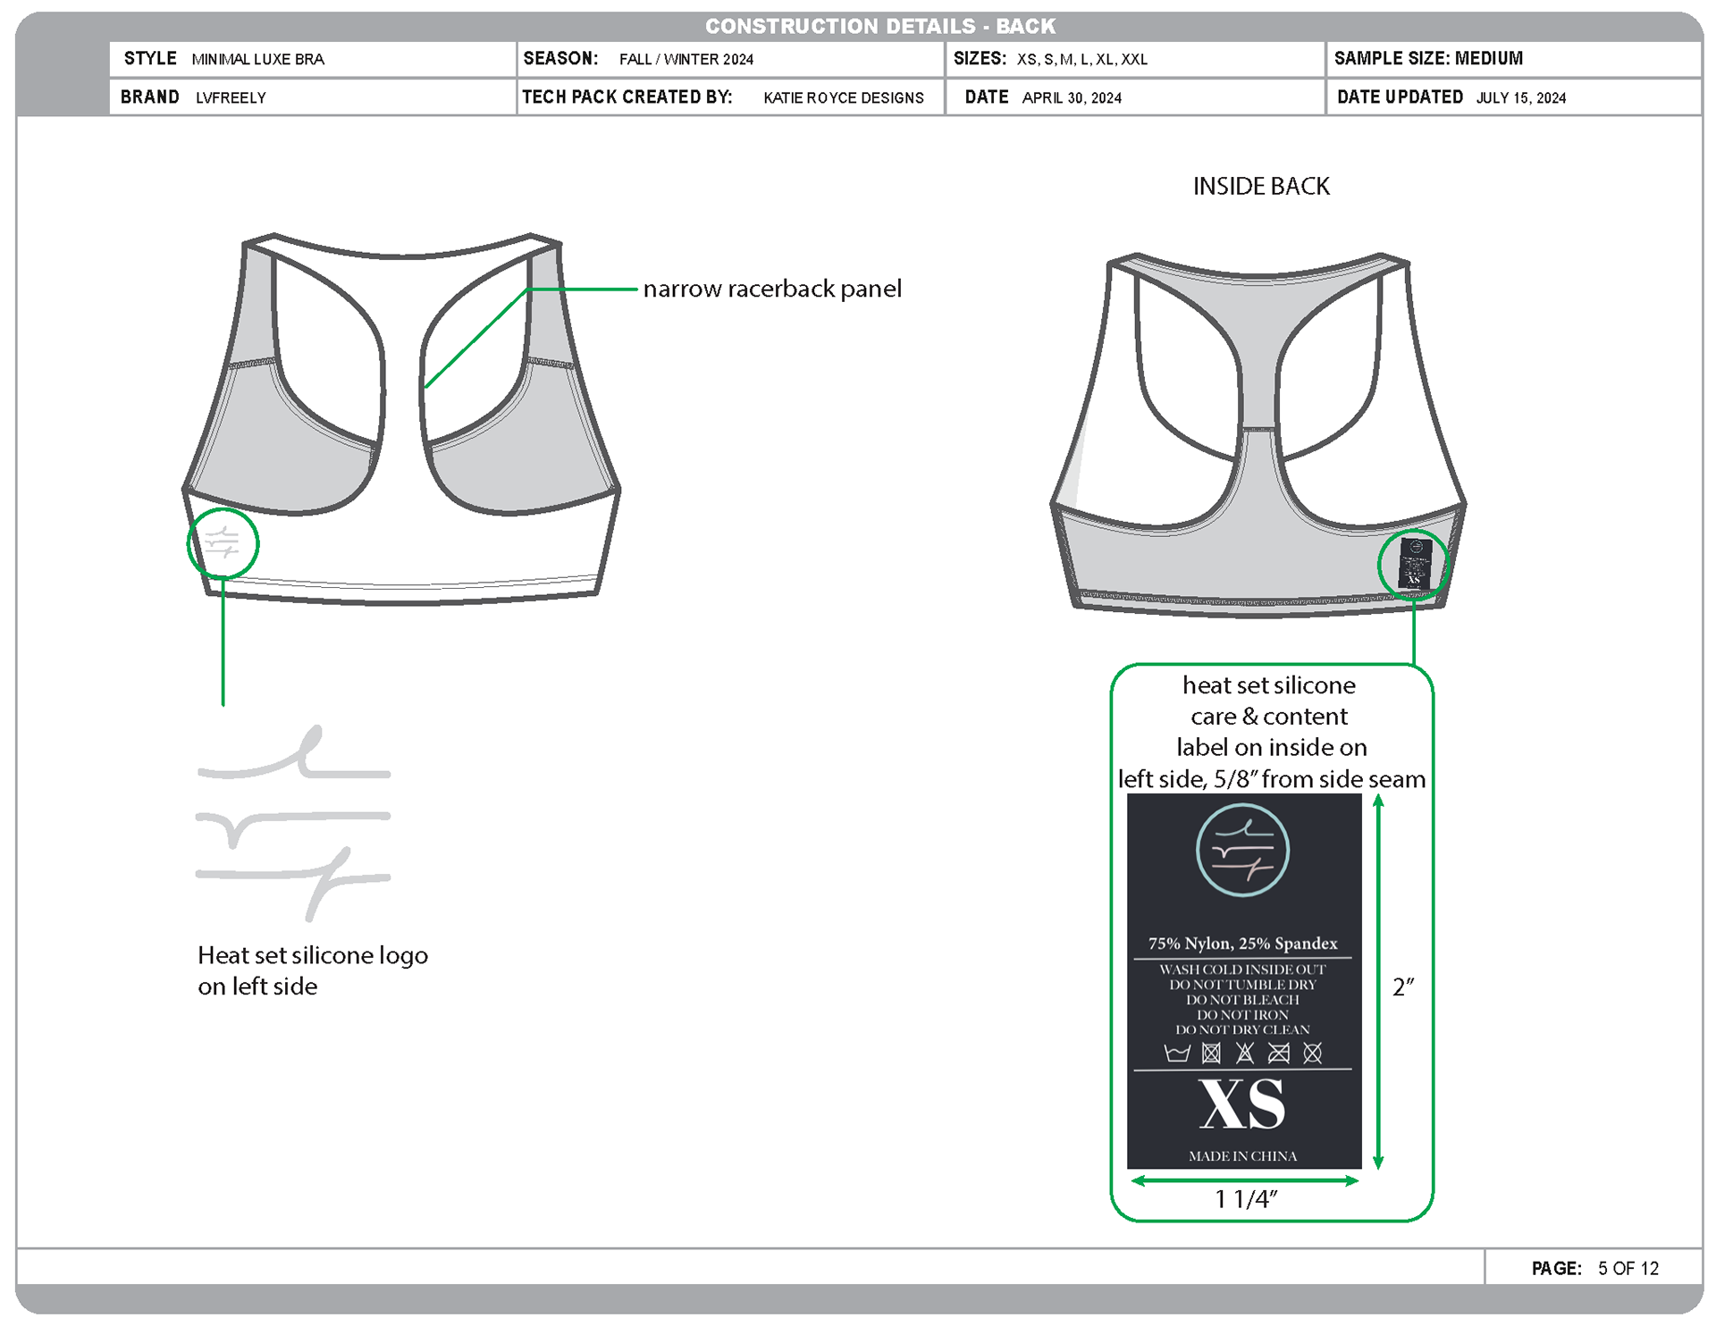Screen dimensions: 1716x1326
Task: Click the 'KATIE ROYCE DESIGNS' creator field
Action: 843,97
